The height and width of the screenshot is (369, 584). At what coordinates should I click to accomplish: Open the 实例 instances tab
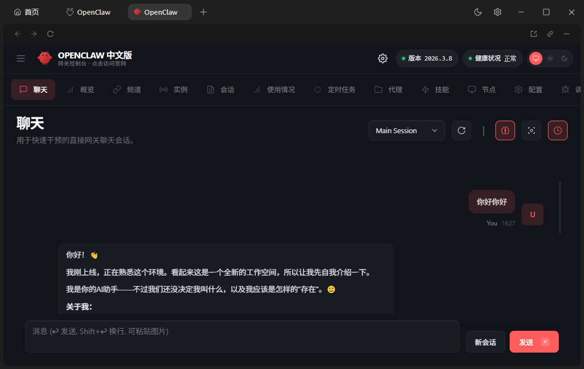(173, 90)
